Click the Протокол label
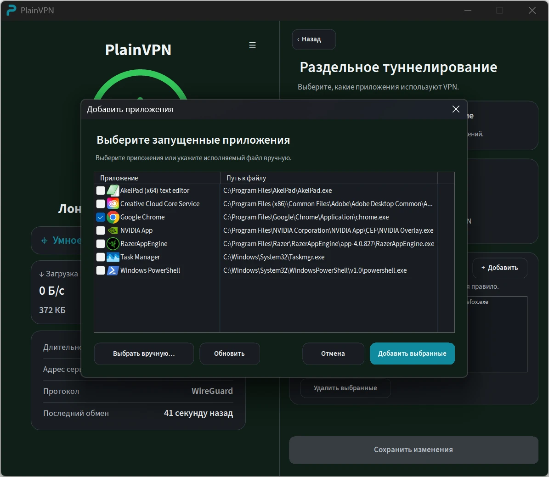 click(x=61, y=391)
